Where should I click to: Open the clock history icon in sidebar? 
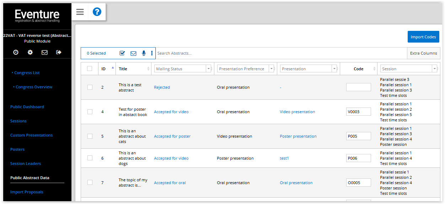coord(16,52)
